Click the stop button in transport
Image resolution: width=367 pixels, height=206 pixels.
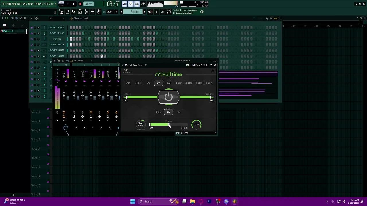point(73,4)
